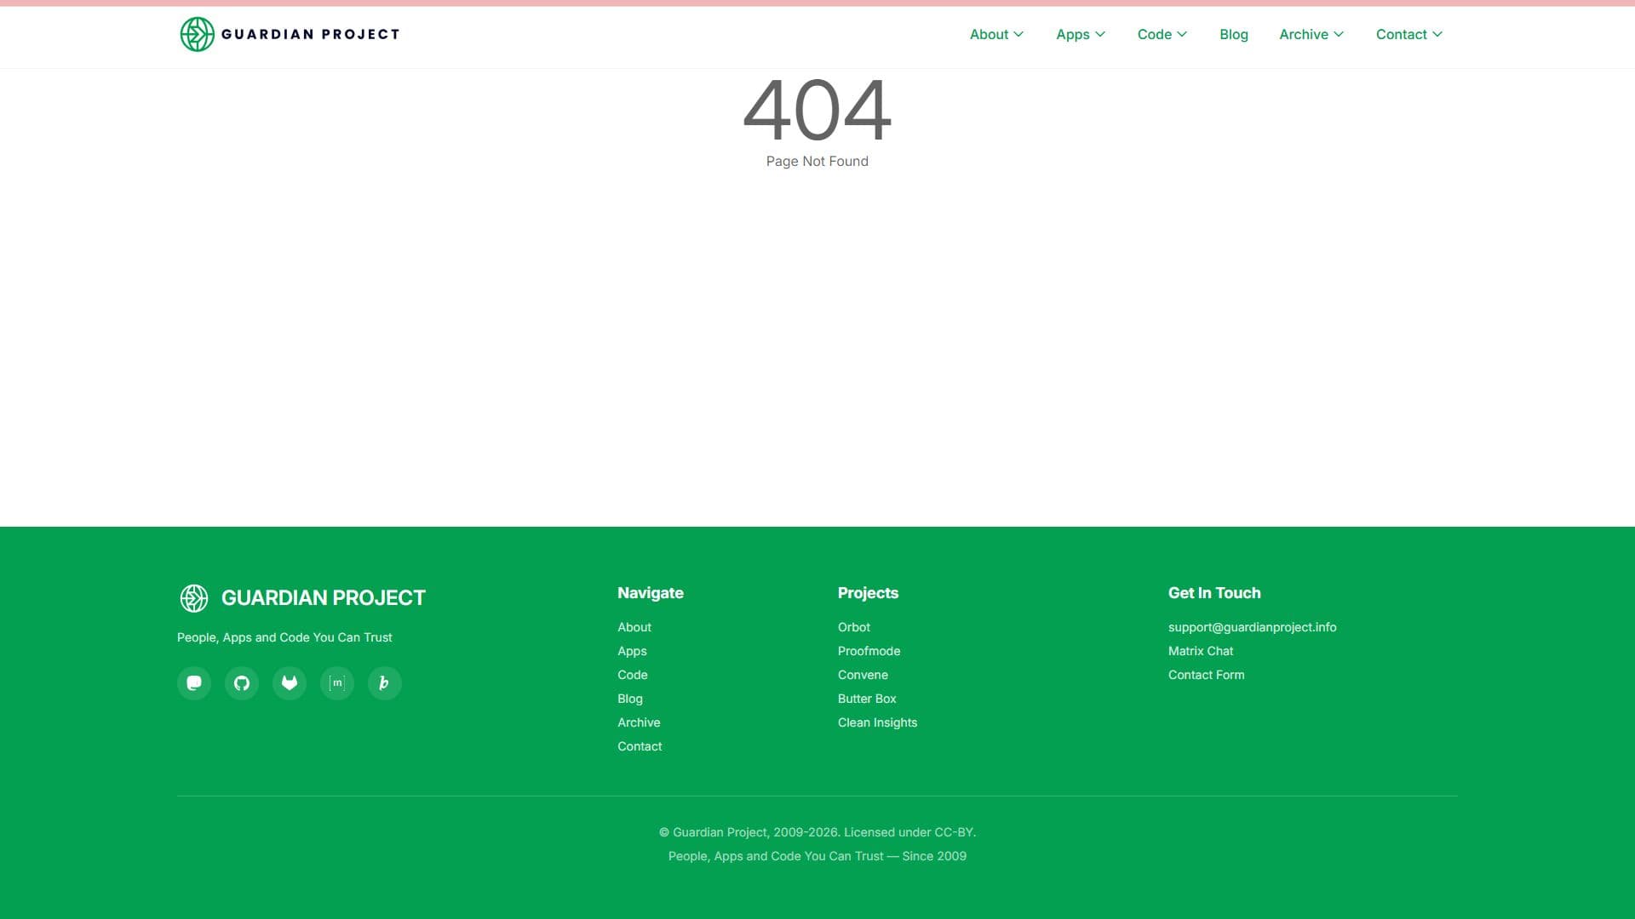Viewport: 1635px width, 919px height.
Task: Open the Orbot project link
Action: [854, 627]
